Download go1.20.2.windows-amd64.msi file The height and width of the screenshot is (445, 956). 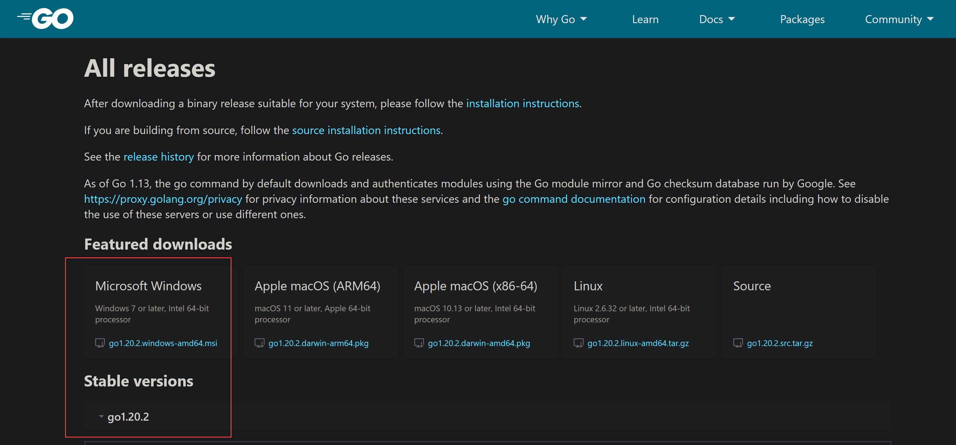(163, 343)
